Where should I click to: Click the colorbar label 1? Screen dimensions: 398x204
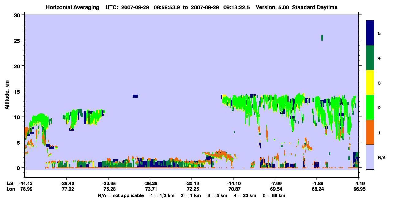point(379,133)
